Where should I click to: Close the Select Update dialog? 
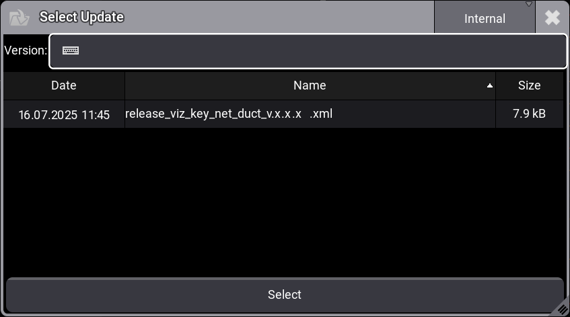click(553, 17)
